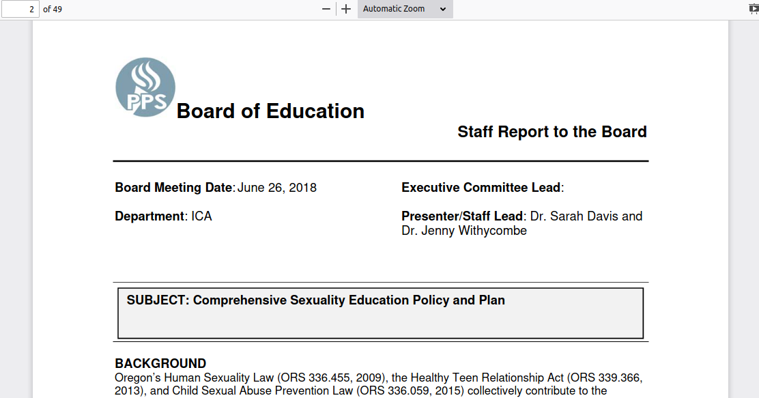Viewport: 759px width, 398px height.
Task: Click line starting 'Oregon's Human Sexuality Law'
Action: point(379,378)
